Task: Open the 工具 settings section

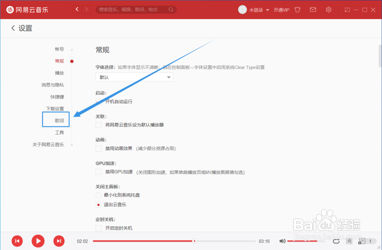Action: coord(59,133)
